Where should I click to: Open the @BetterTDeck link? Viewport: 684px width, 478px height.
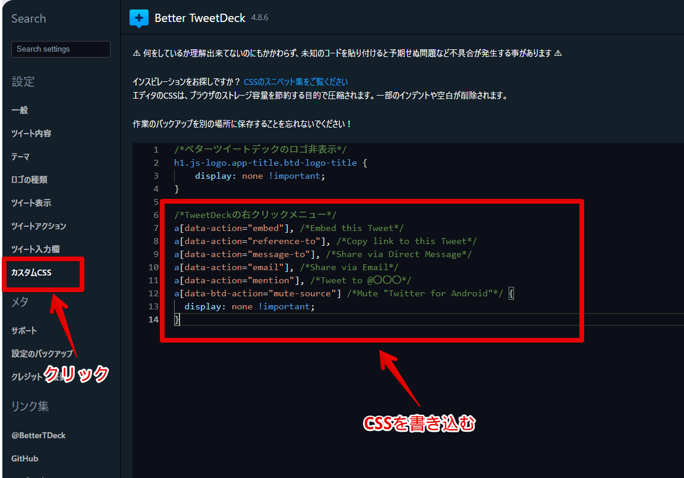click(x=39, y=435)
